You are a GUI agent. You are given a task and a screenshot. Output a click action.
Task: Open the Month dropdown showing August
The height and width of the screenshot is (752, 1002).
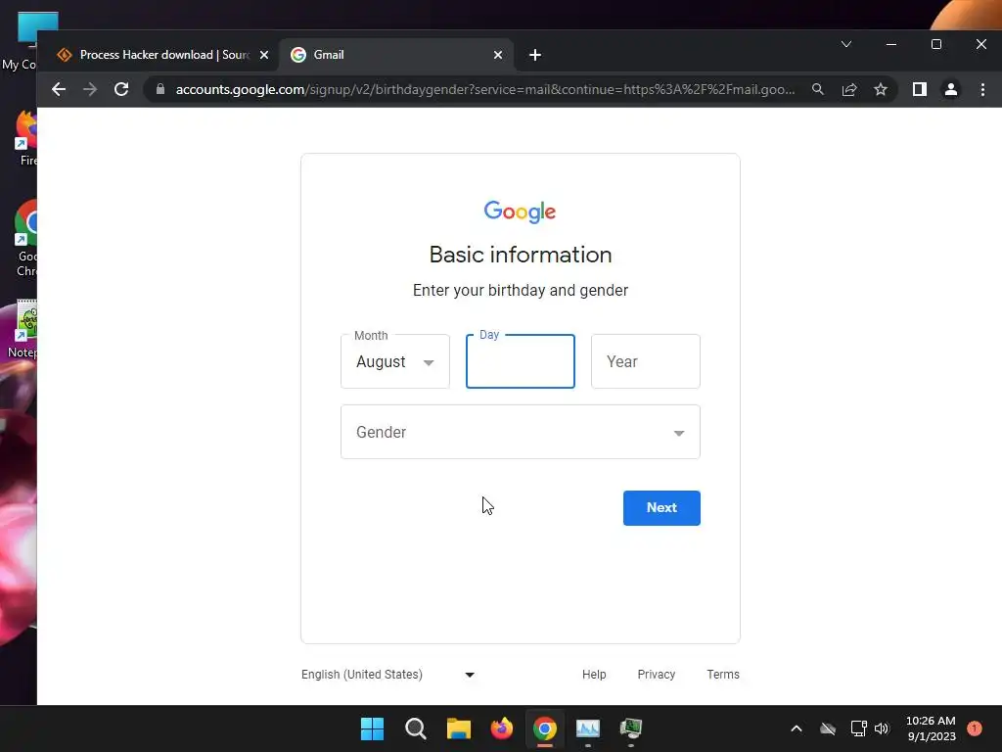(x=395, y=361)
